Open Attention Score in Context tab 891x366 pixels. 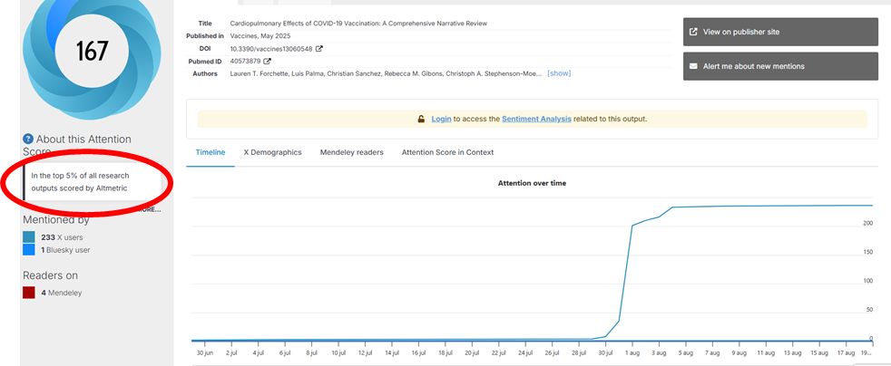click(x=447, y=152)
